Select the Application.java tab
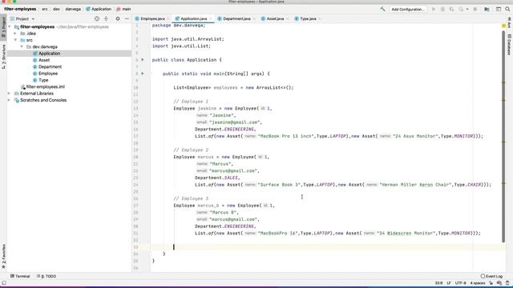Viewport: 513px width, 288px height. tap(194, 19)
